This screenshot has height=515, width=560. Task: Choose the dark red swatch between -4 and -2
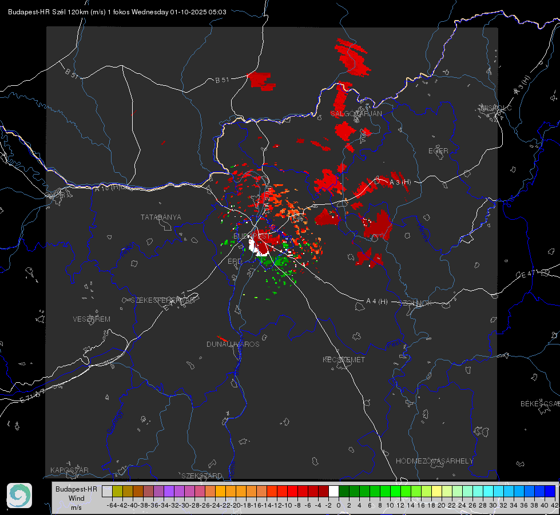point(324,492)
